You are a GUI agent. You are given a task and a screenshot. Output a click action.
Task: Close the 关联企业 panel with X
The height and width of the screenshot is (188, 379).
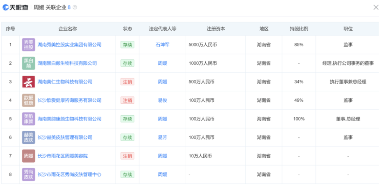pos(375,7)
